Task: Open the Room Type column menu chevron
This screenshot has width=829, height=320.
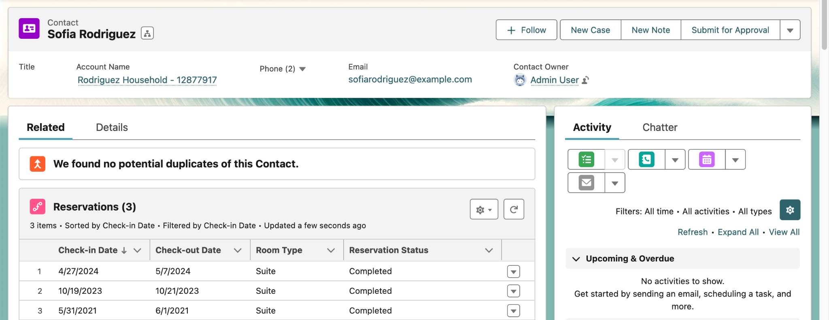Action: coord(331,251)
